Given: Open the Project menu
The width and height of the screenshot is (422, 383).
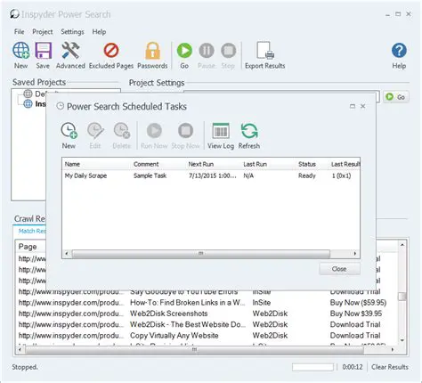Looking at the screenshot, I should coord(43,32).
